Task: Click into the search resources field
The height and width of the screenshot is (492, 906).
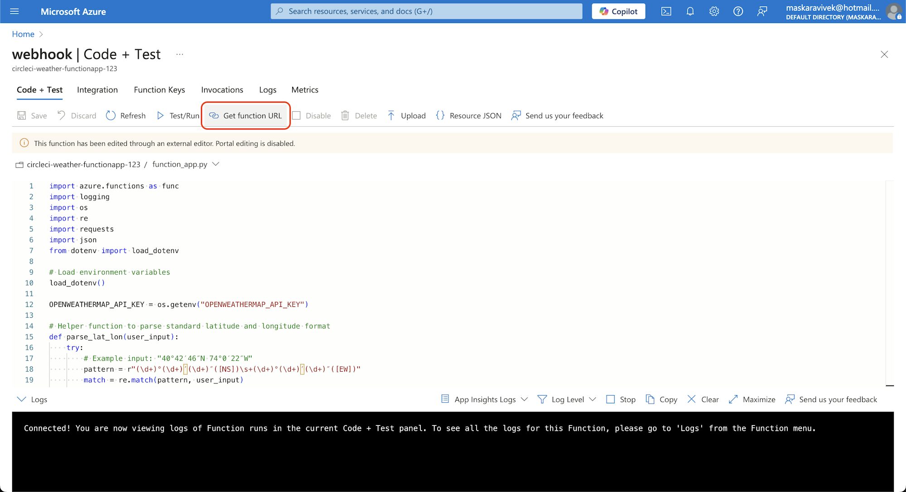Action: 426,11
